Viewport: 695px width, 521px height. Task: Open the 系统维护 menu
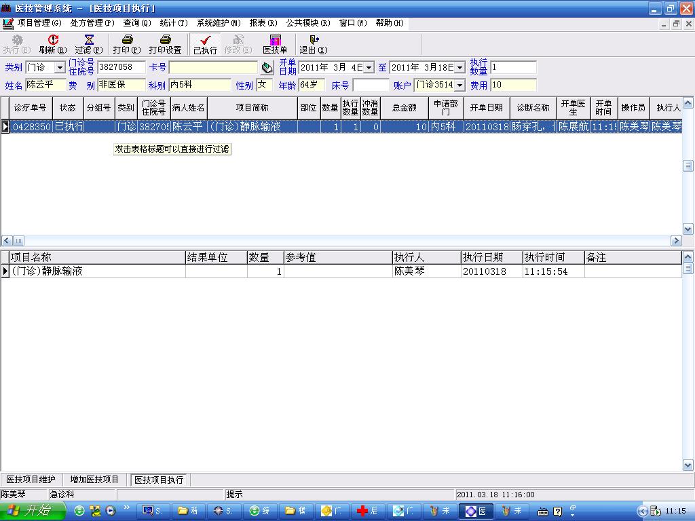coord(218,23)
